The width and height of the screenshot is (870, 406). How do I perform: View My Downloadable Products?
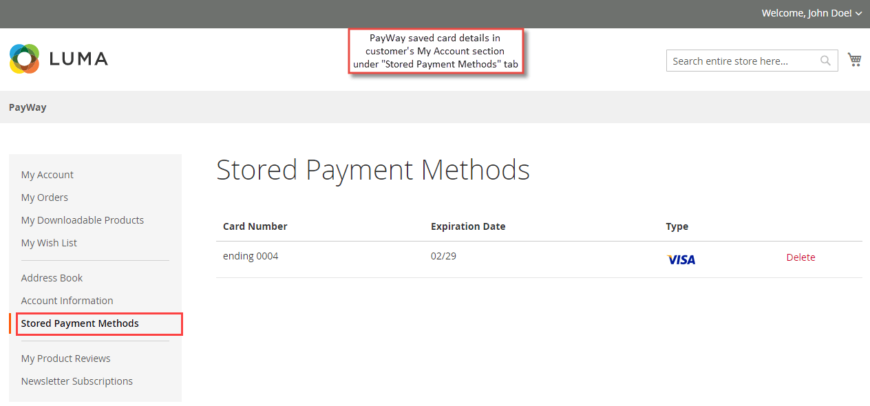click(83, 220)
